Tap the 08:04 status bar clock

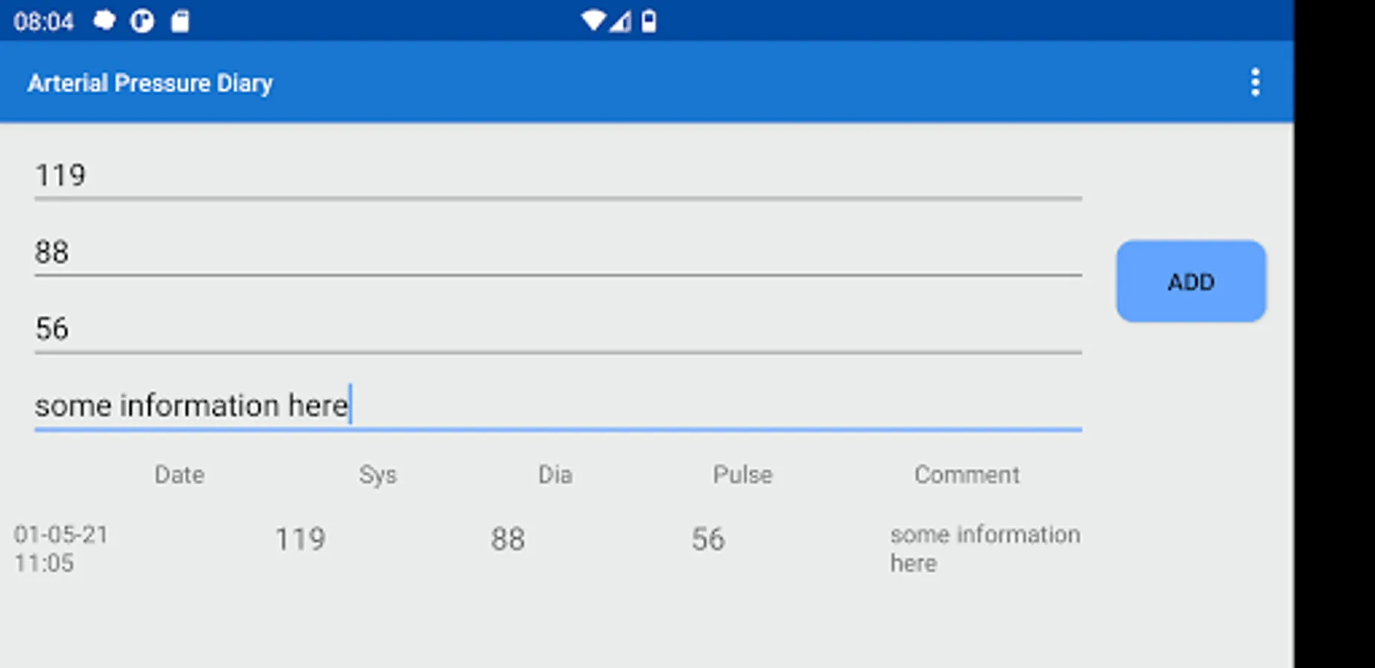[x=44, y=22]
